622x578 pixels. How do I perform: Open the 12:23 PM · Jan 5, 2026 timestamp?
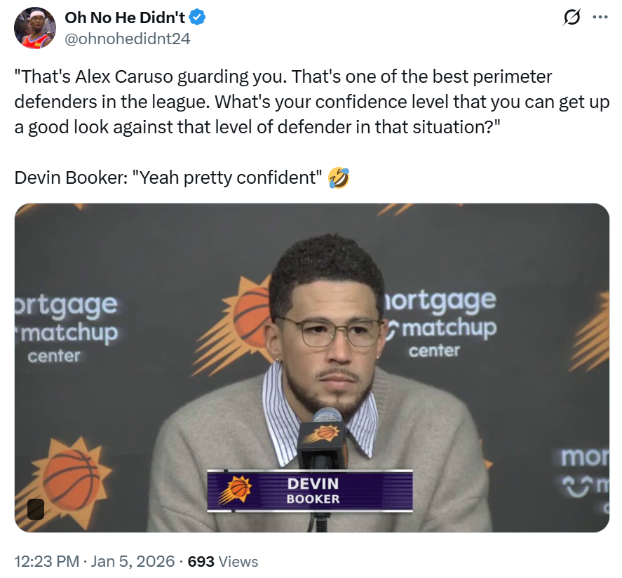pyautogui.click(x=93, y=562)
